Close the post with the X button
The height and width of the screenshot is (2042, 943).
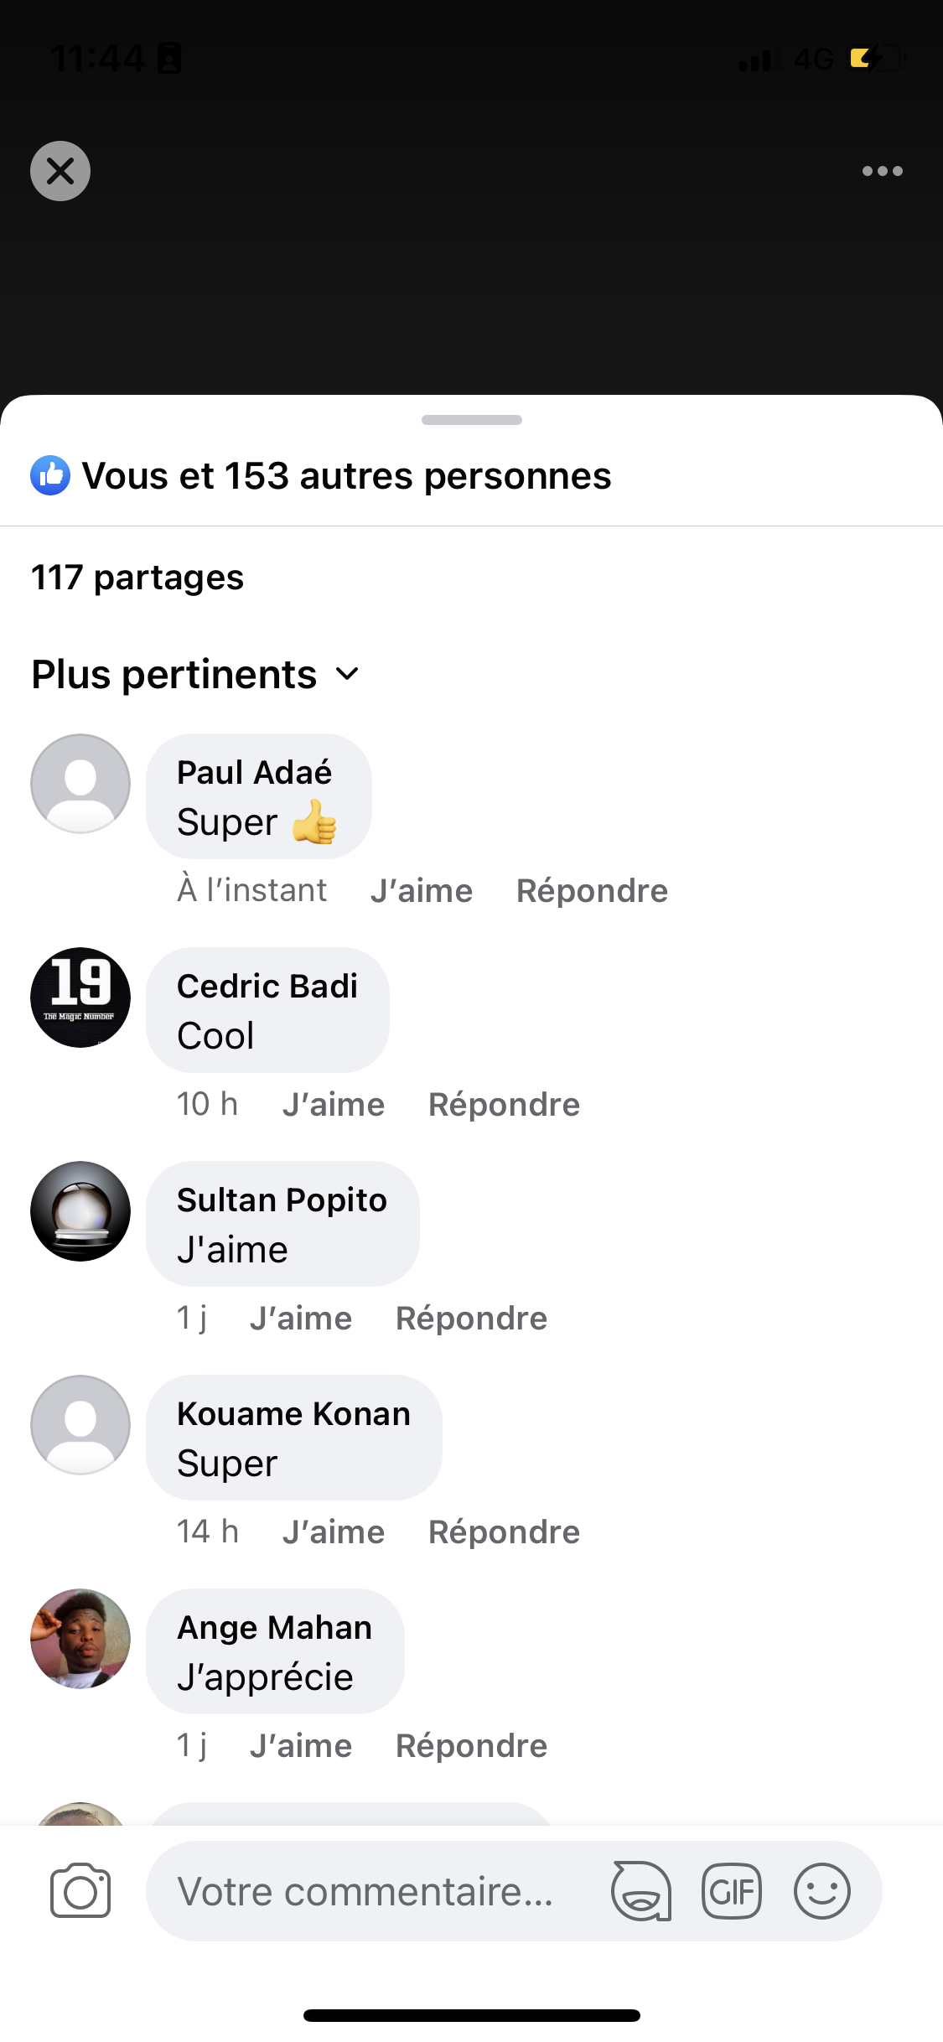pyautogui.click(x=60, y=171)
